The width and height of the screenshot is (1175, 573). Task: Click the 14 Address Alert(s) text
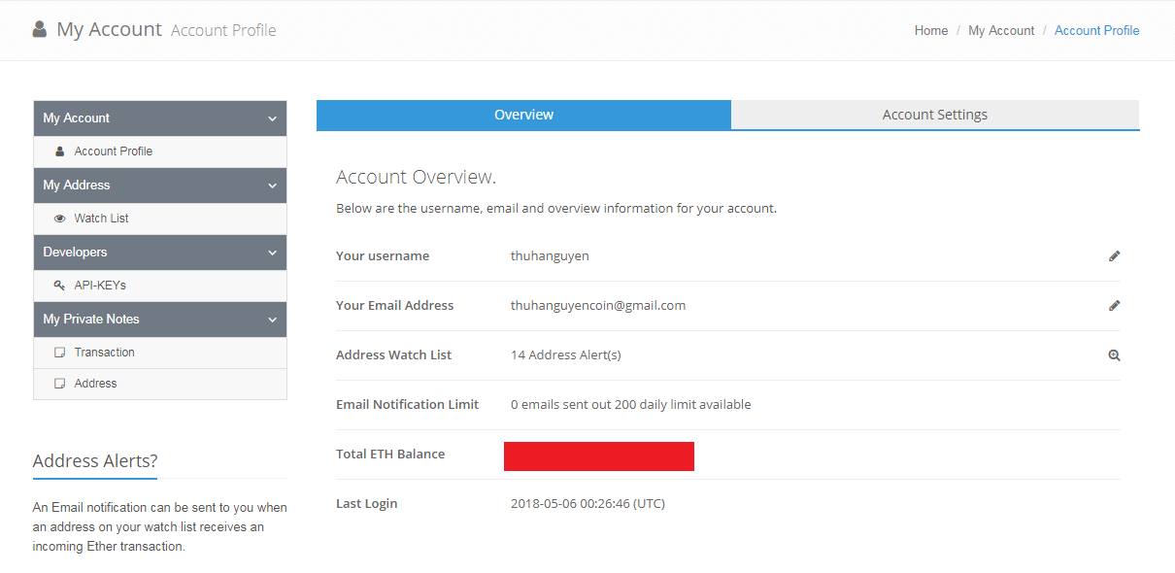click(x=565, y=355)
